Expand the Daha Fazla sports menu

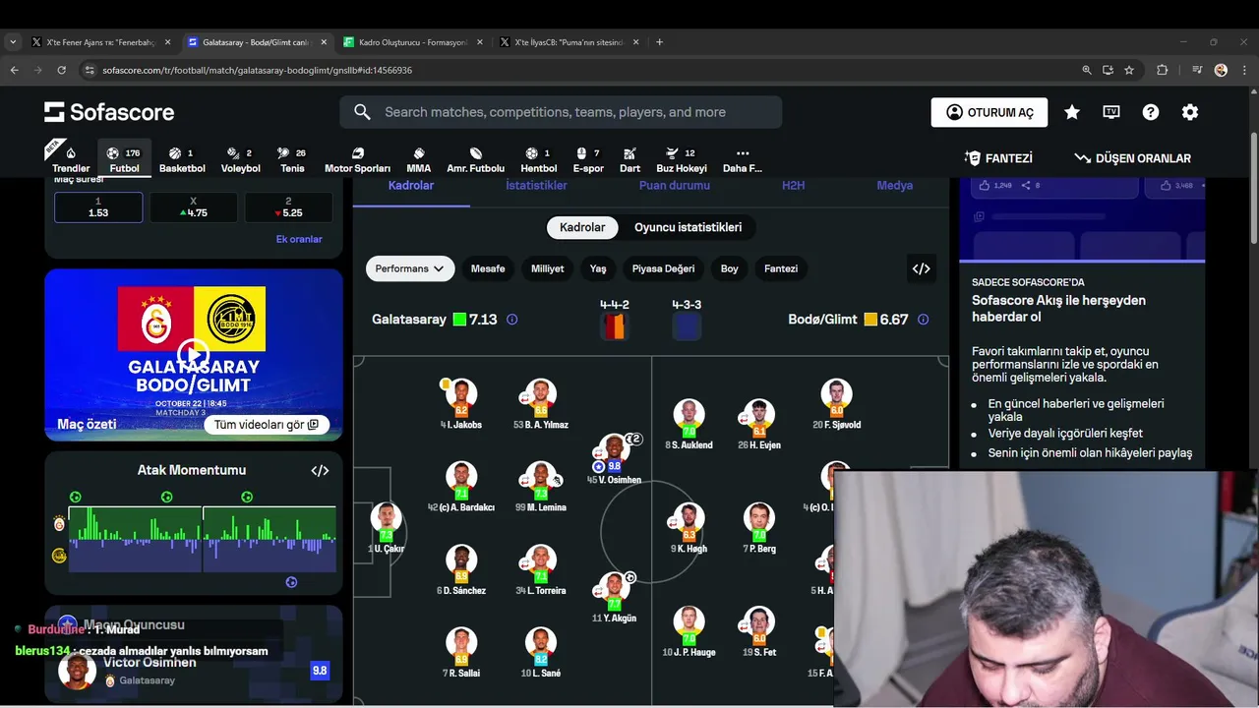click(743, 160)
